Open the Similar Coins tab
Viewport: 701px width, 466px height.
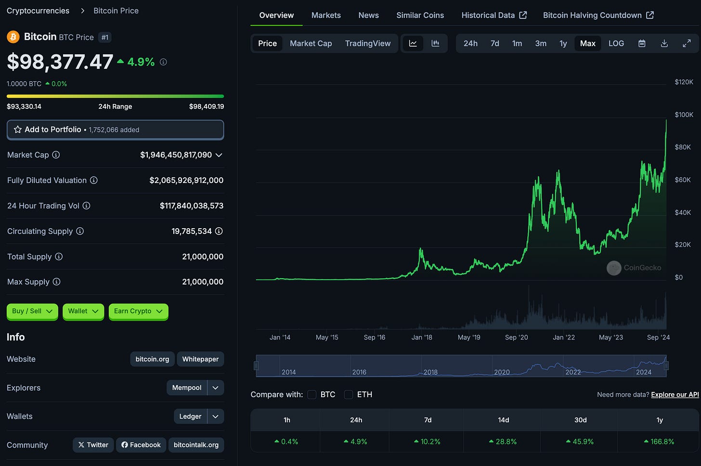[x=420, y=15]
